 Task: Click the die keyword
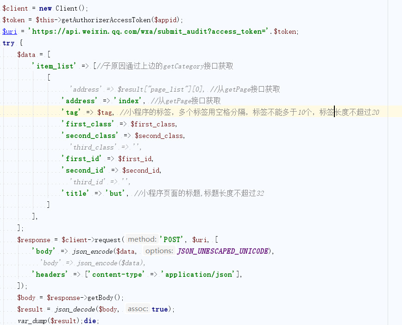click(90, 321)
